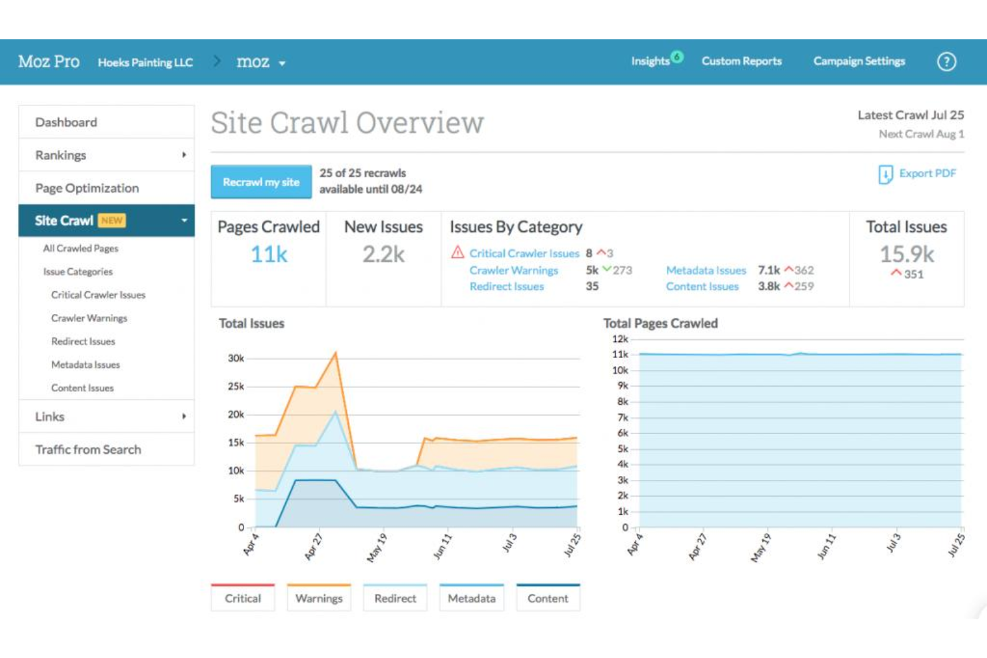Click the NEW badge beside Site Crawl

point(112,221)
